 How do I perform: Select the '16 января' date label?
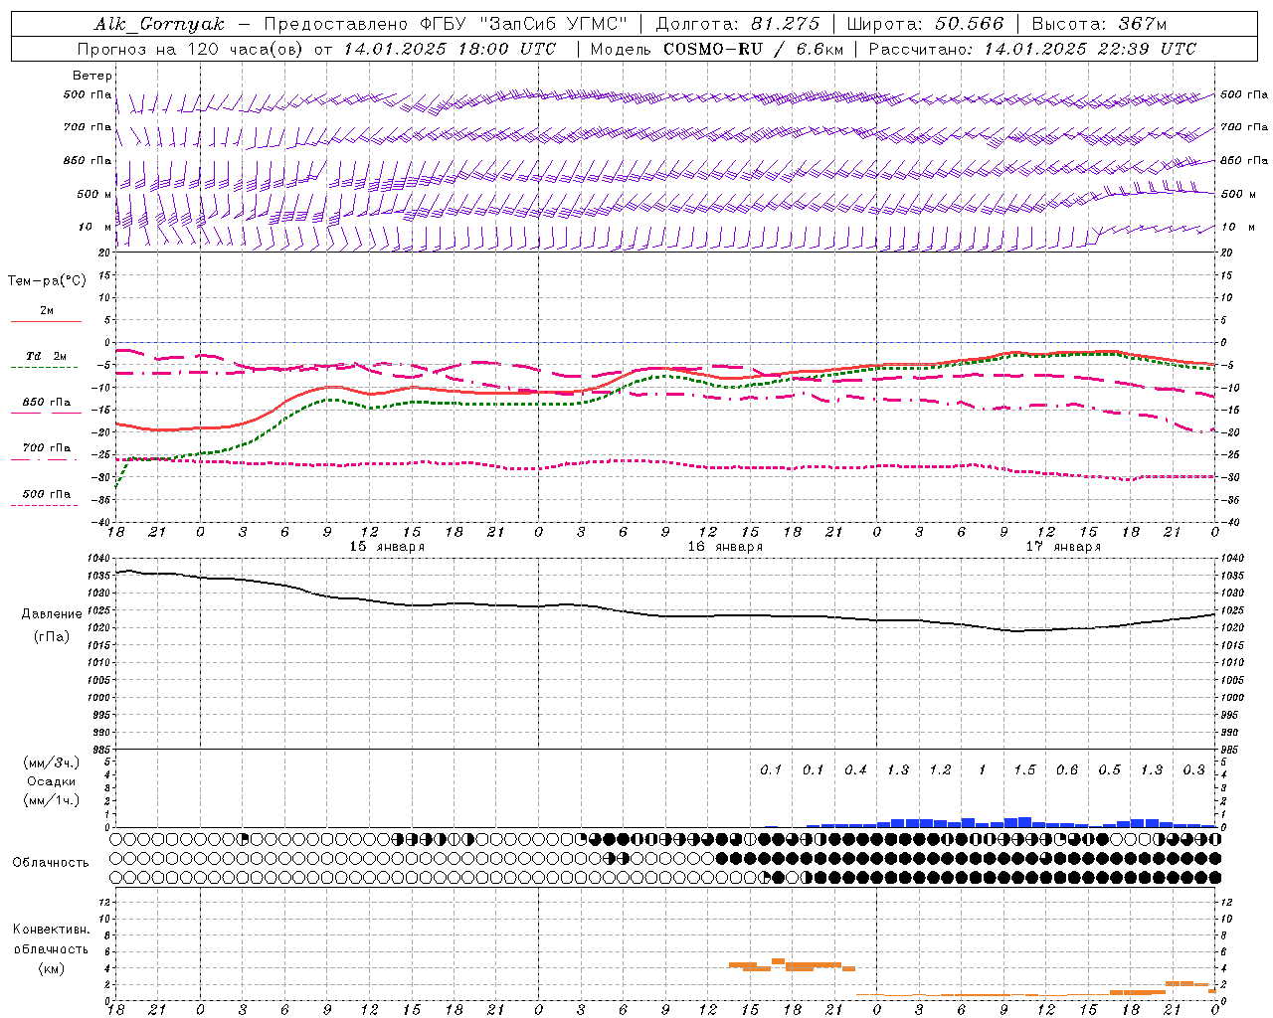[x=725, y=547]
